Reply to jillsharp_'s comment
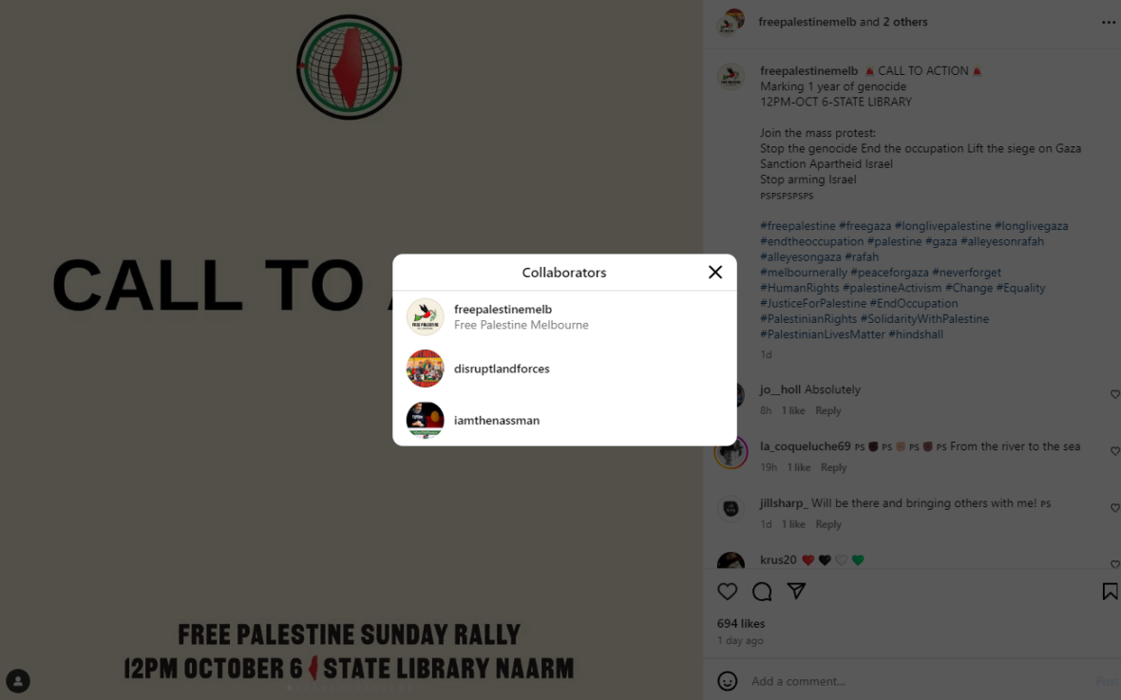This screenshot has width=1121, height=700. point(827,524)
